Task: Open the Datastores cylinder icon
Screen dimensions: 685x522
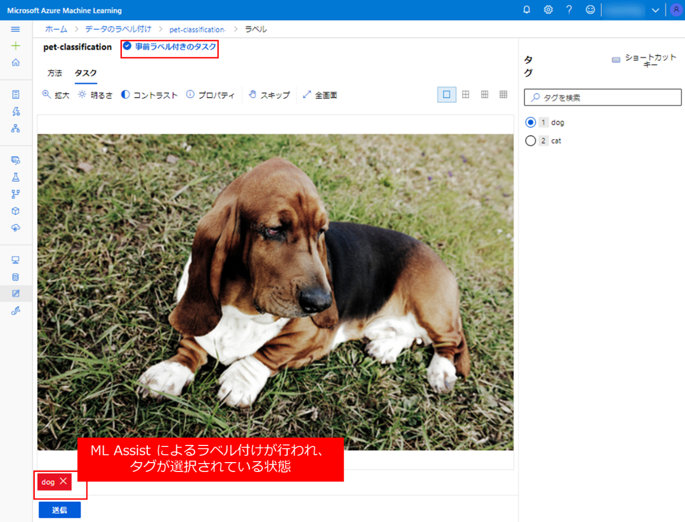Action: 16,277
